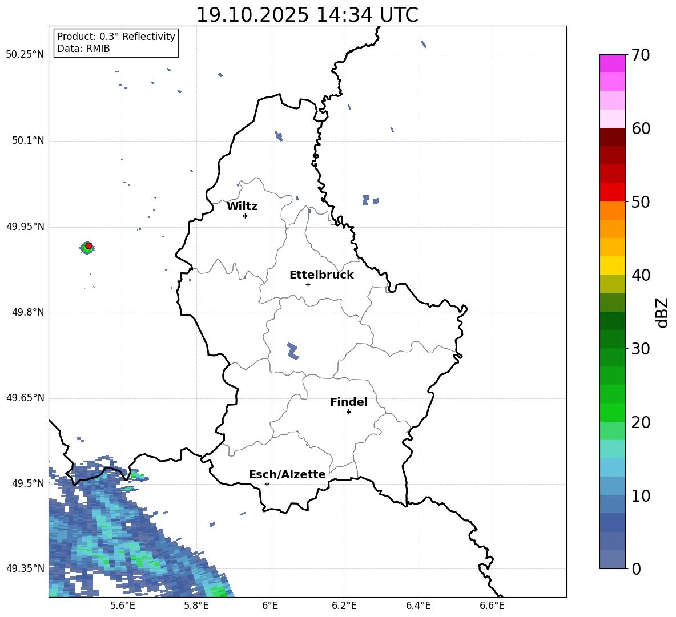The image size is (676, 617).
Task: Click the 49.95°N latitude label
Action: 25,227
